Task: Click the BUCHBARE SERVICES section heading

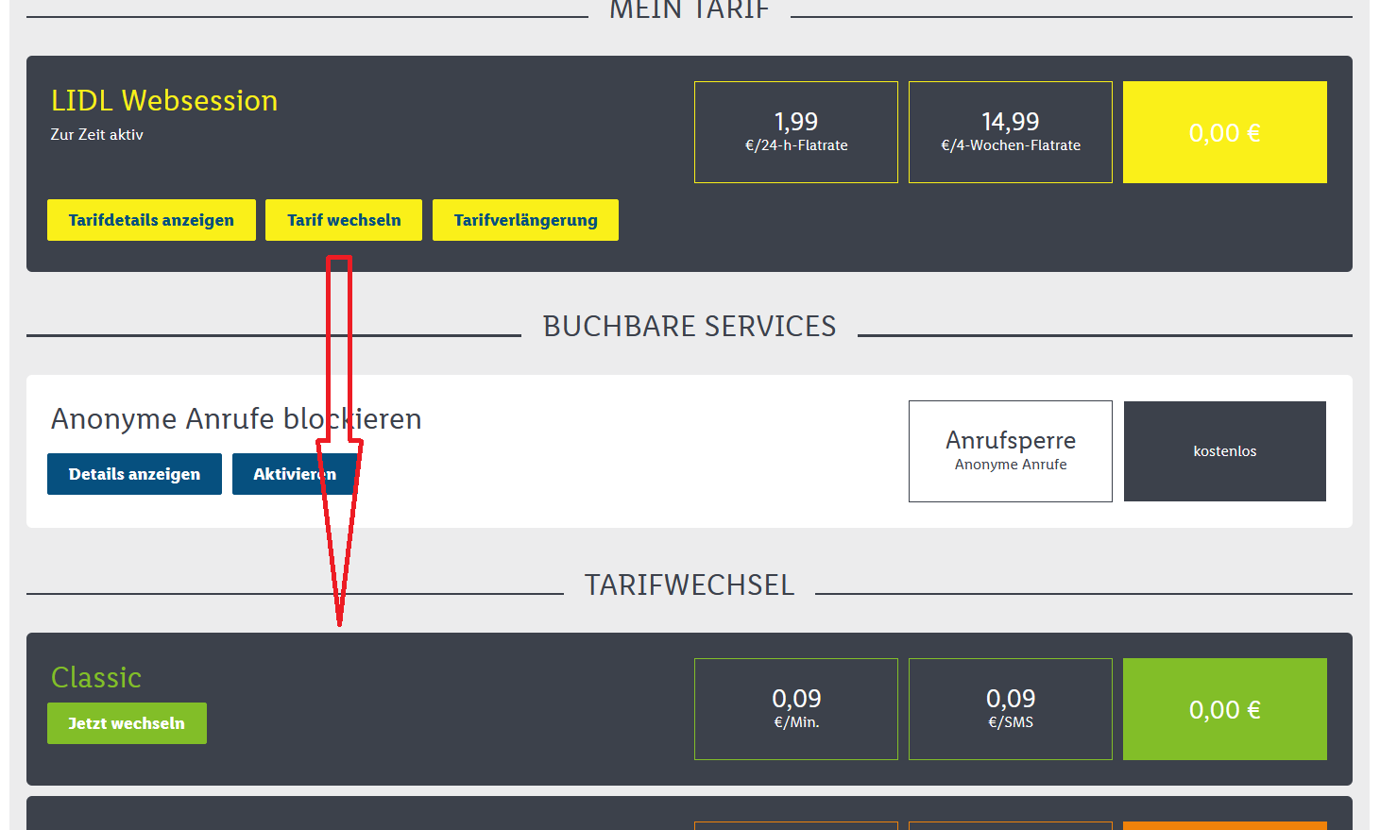Action: [x=690, y=327]
